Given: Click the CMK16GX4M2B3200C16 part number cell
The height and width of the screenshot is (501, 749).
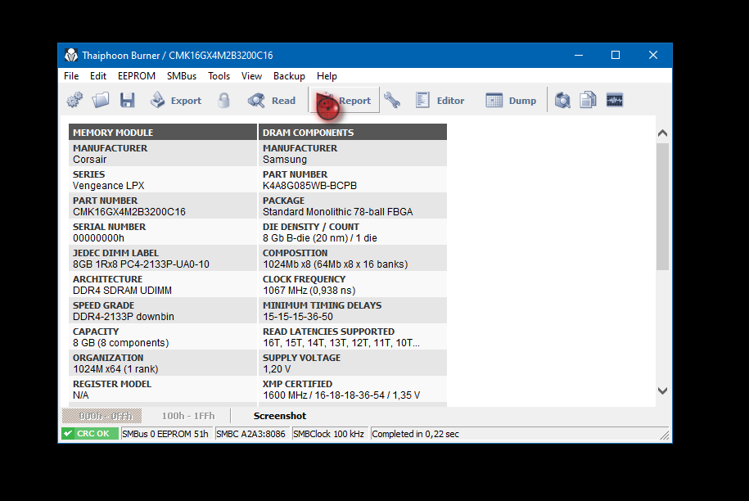Looking at the screenshot, I should (129, 212).
